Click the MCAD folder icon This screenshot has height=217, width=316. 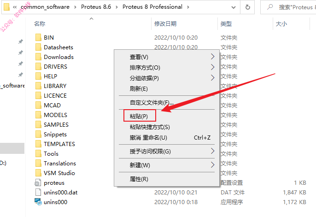pyautogui.click(x=38, y=105)
